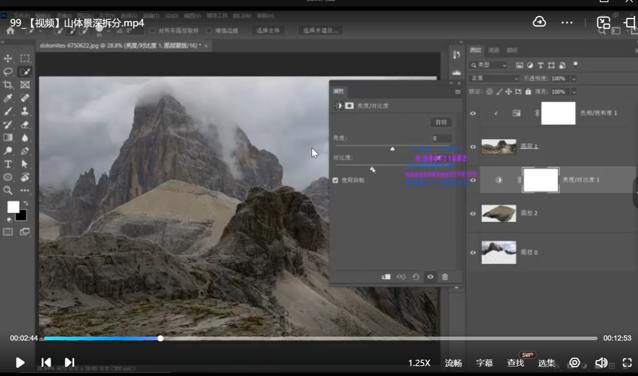Click the 亮度 brightness slider handle
Image resolution: width=638 pixels, height=376 pixels.
click(x=392, y=149)
